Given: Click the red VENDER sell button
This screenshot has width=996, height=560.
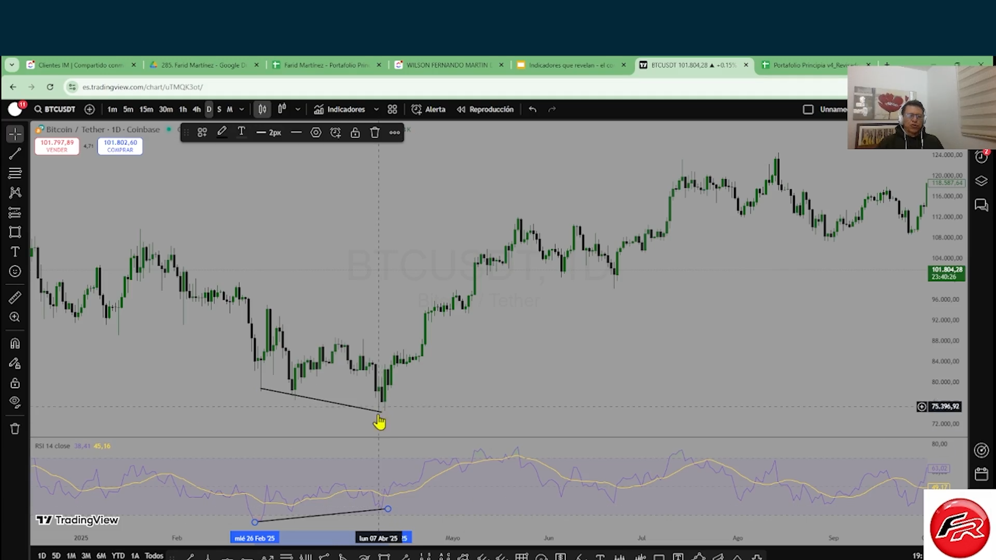Looking at the screenshot, I should 57,146.
